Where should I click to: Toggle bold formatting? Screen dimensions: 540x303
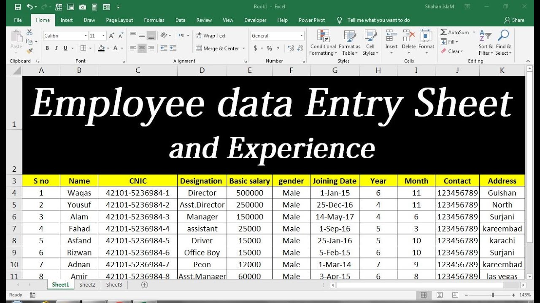pyautogui.click(x=47, y=48)
